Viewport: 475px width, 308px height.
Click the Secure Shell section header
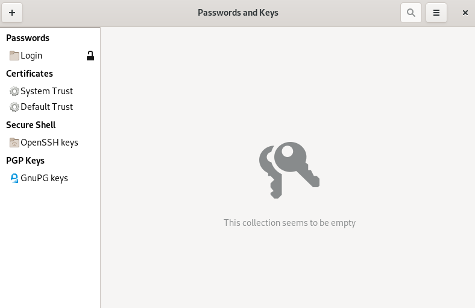point(31,125)
